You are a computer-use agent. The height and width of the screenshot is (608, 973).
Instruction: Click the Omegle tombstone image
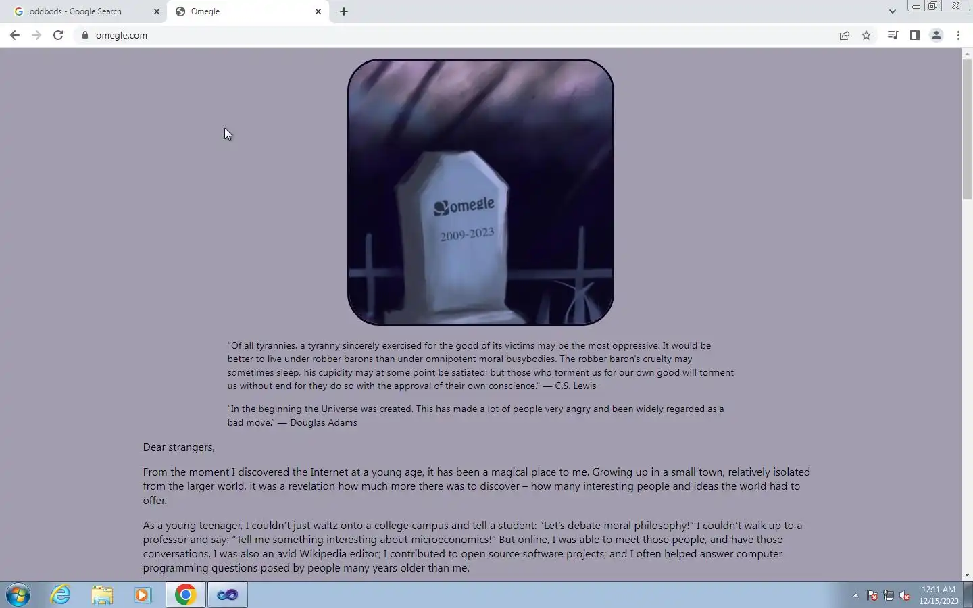[480, 192]
